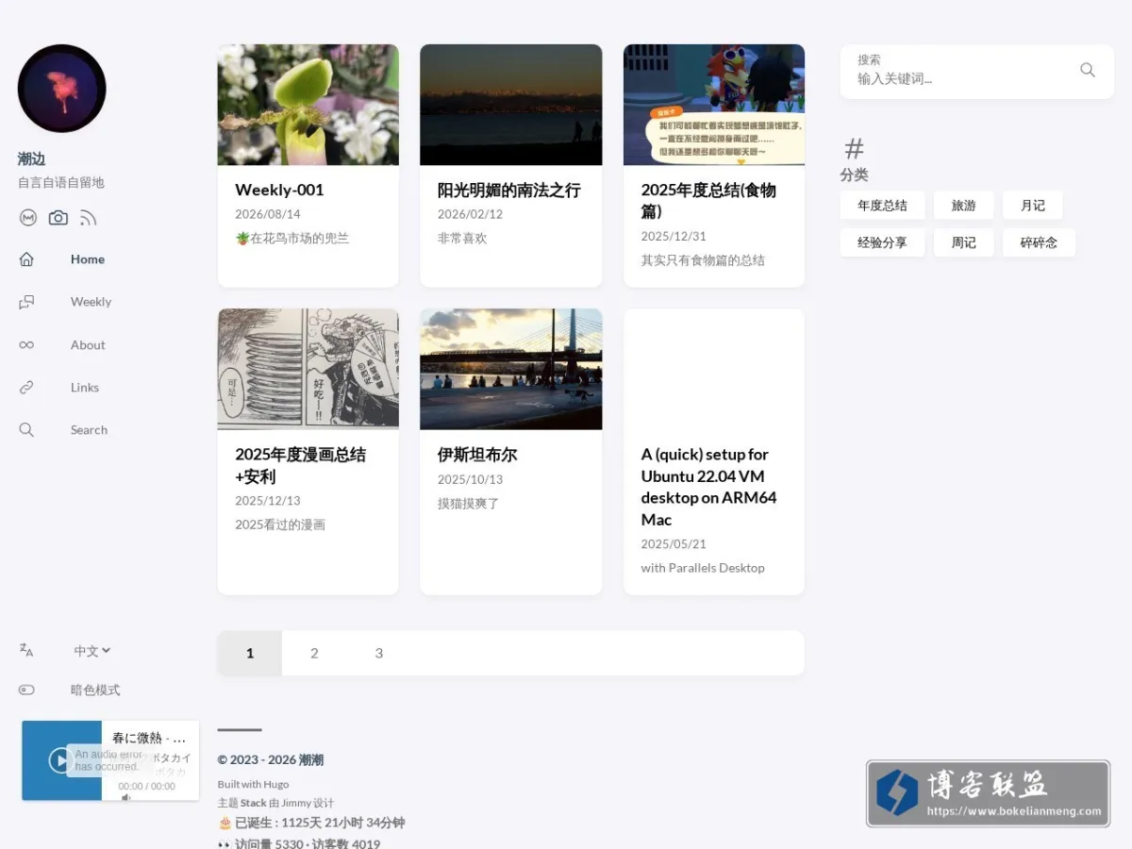This screenshot has height=849, width=1132.
Task: Select the 旅游 category tag
Action: [963, 206]
